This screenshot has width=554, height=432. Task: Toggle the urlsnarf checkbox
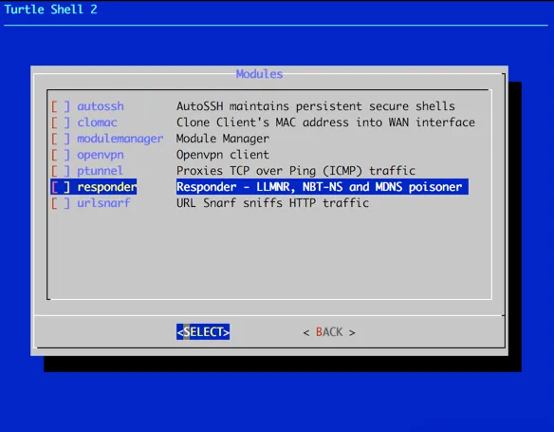61,203
